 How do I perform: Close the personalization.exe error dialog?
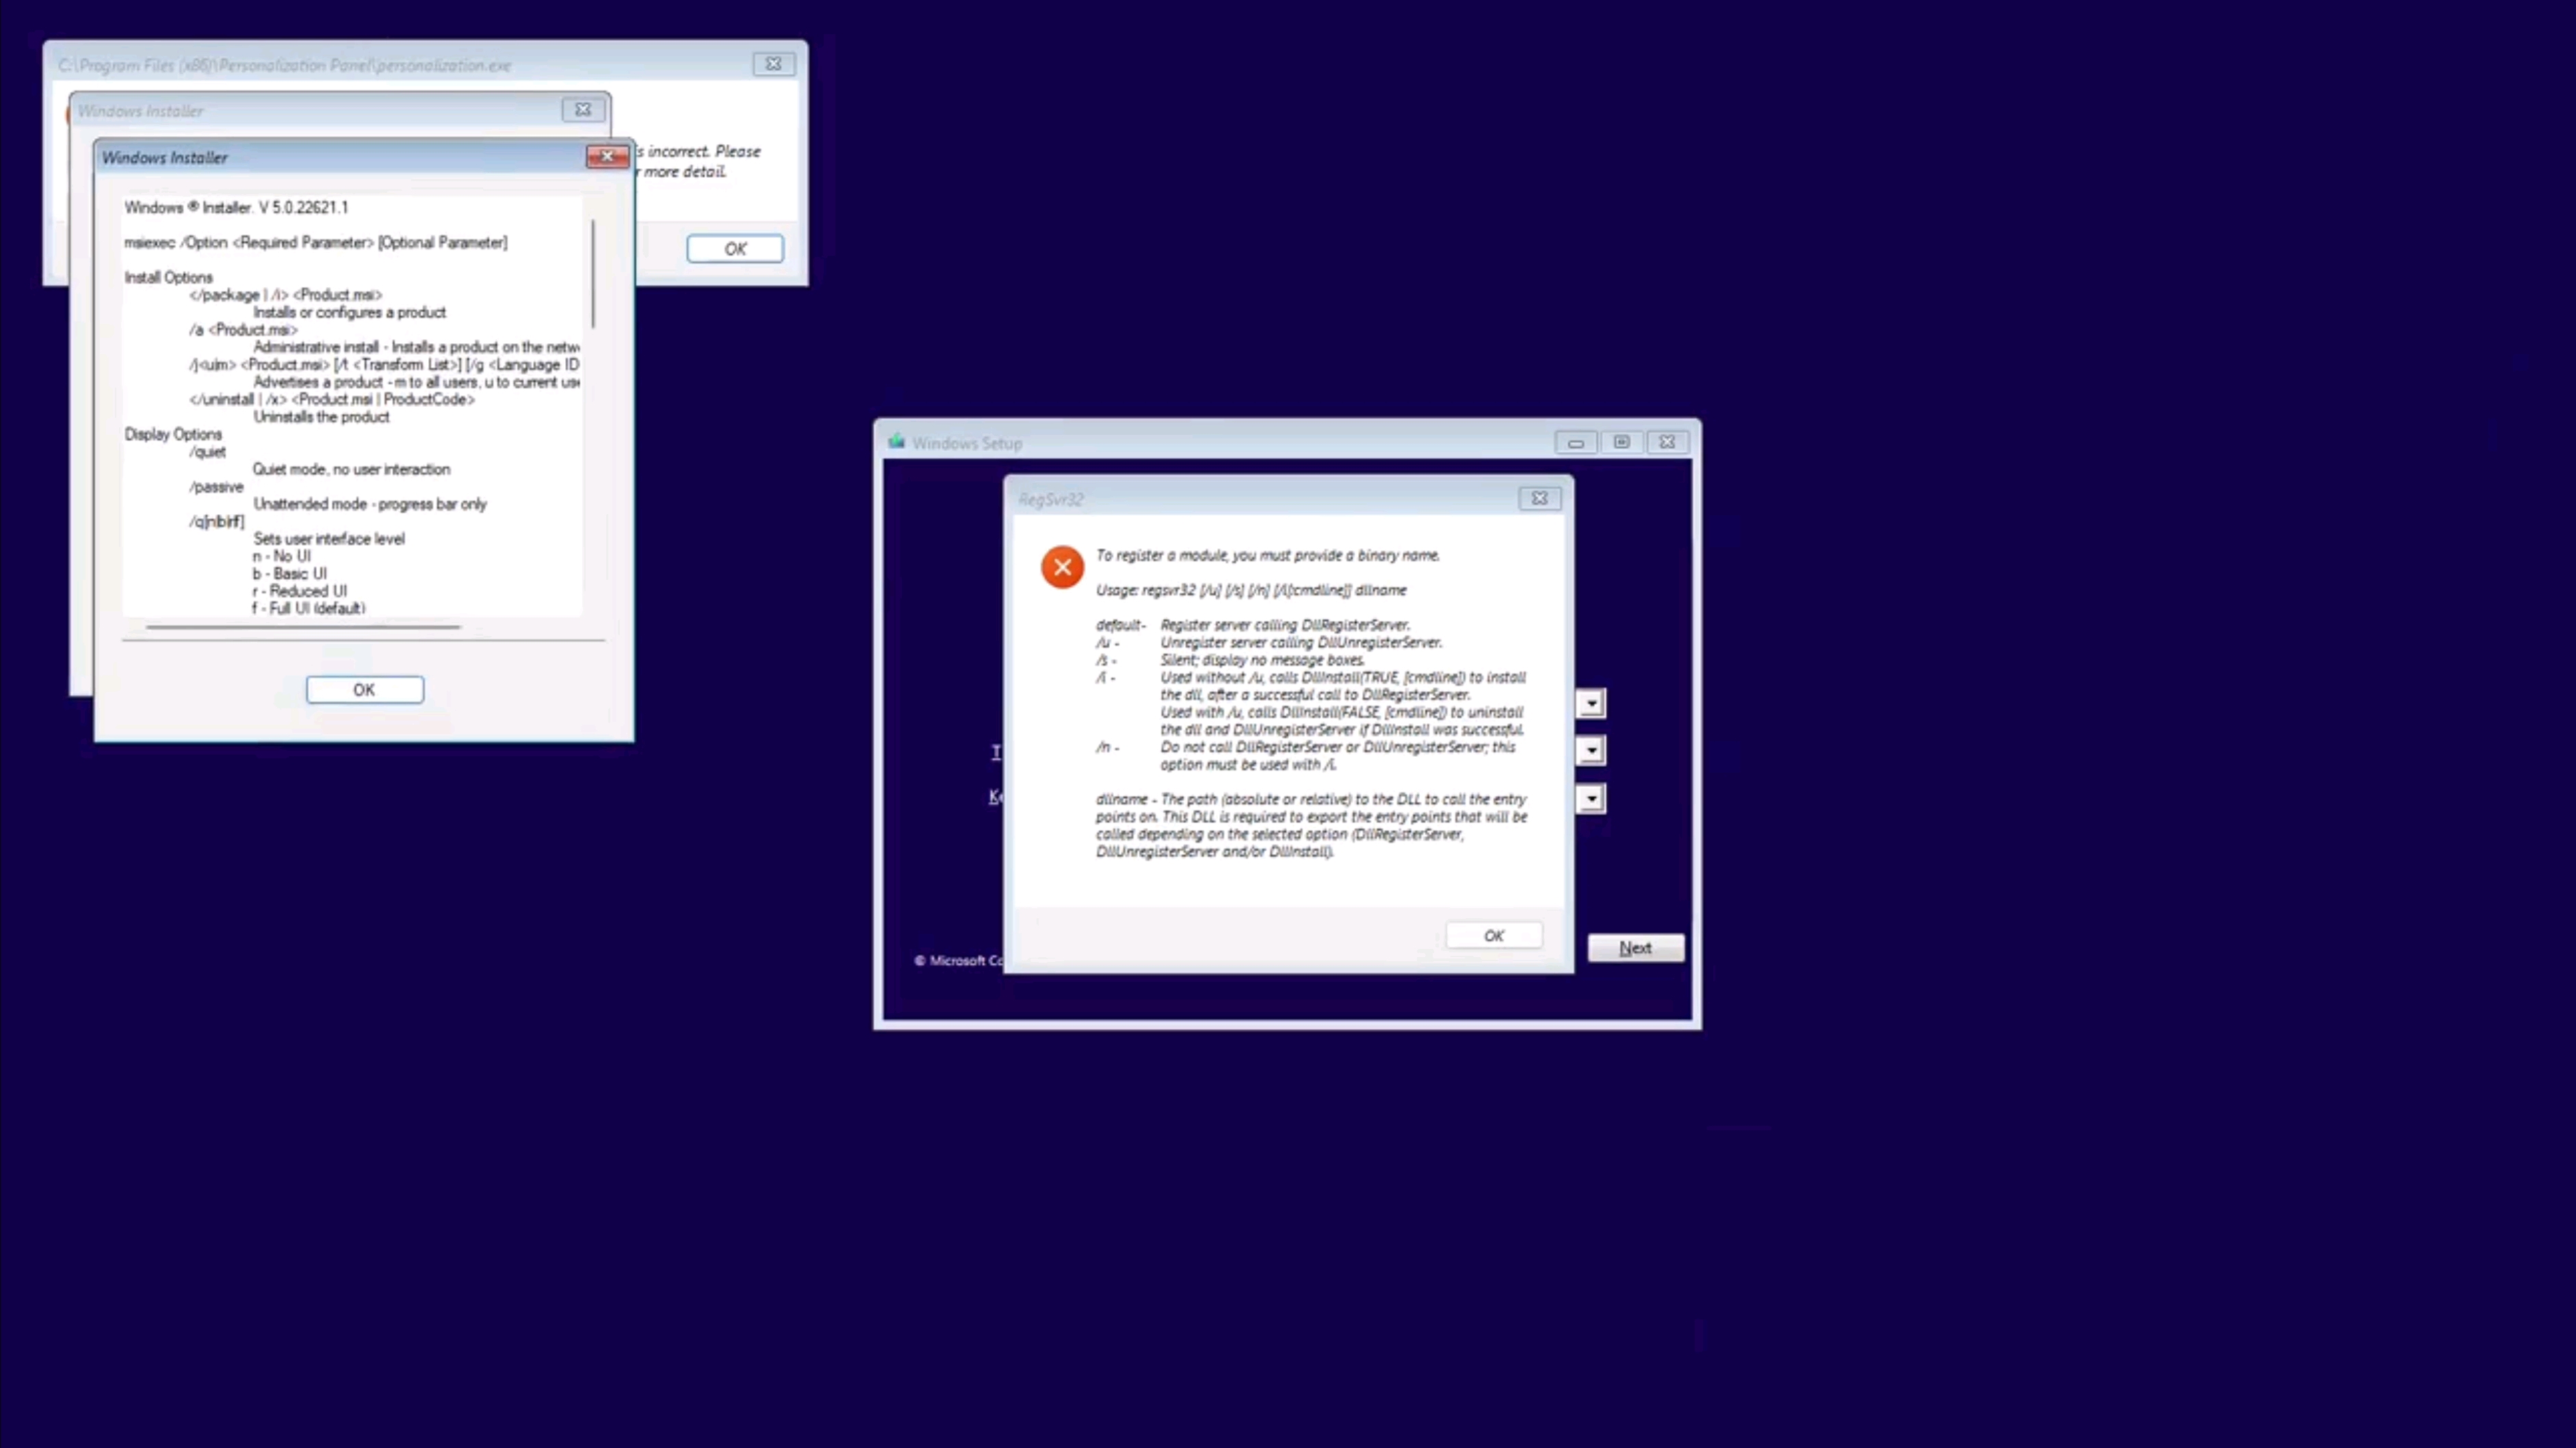pos(773,64)
